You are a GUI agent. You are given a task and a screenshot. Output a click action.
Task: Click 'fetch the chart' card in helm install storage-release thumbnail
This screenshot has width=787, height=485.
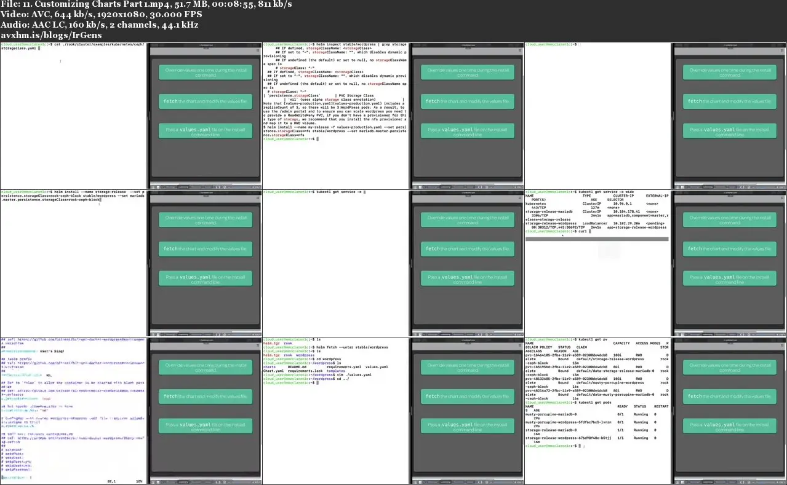click(x=206, y=249)
